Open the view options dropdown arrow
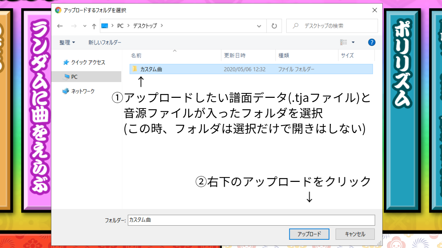 click(x=353, y=42)
